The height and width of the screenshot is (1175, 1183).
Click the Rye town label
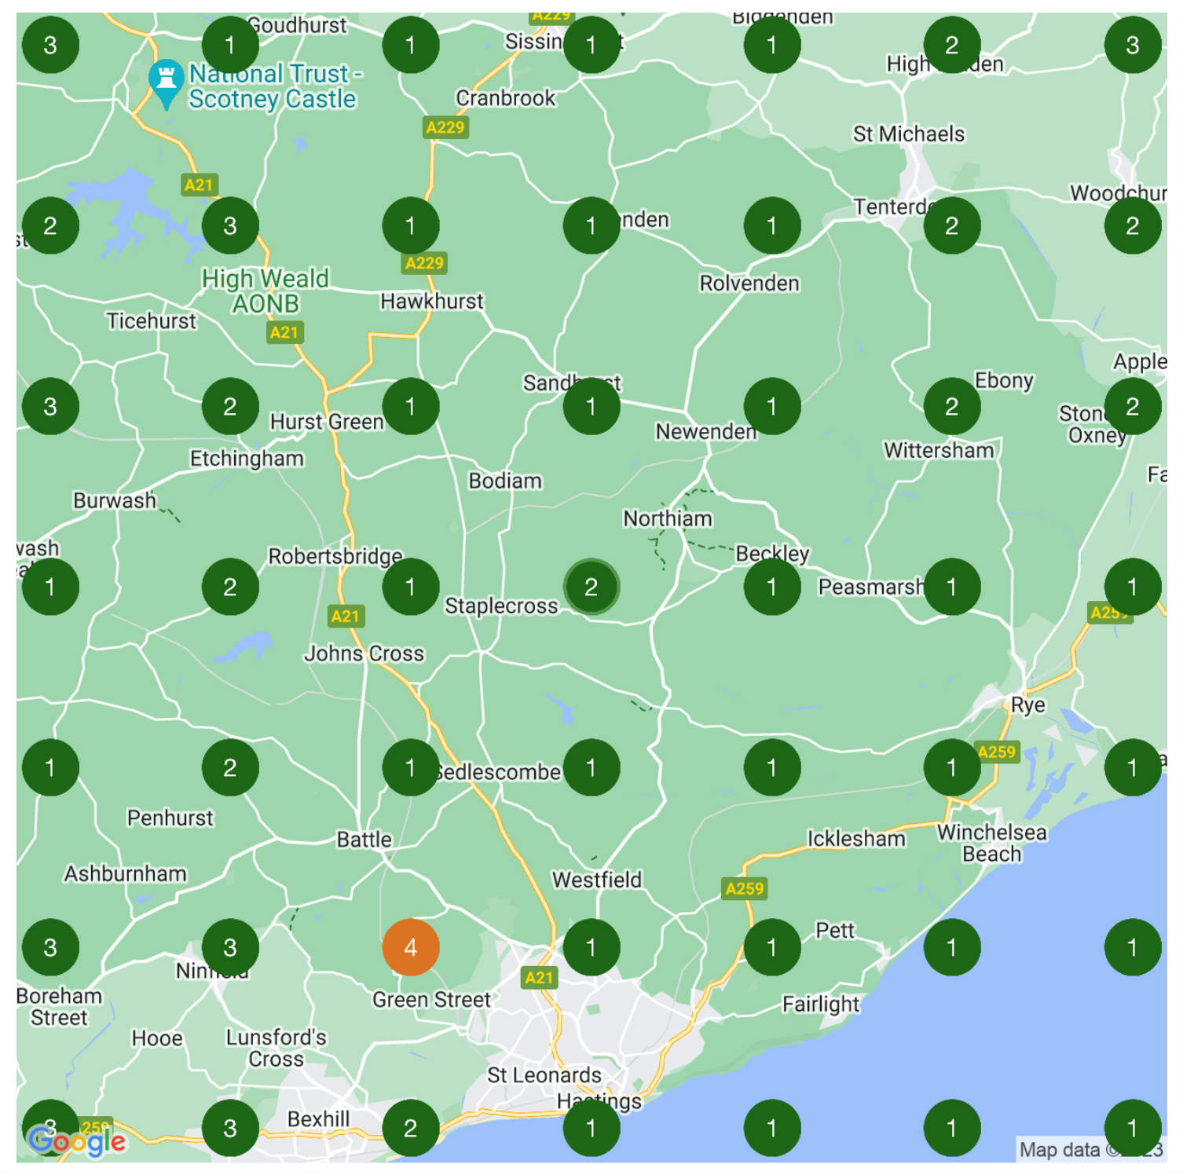point(1027,705)
